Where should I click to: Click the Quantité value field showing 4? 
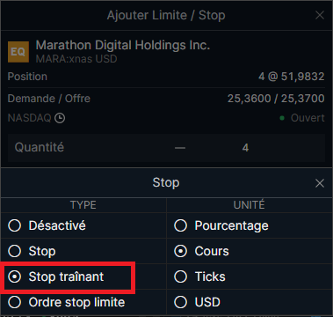(x=245, y=148)
